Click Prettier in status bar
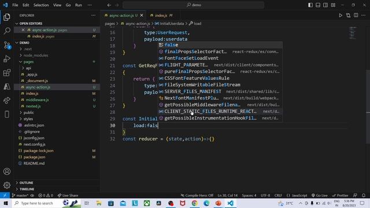 pyautogui.click(x=340, y=195)
